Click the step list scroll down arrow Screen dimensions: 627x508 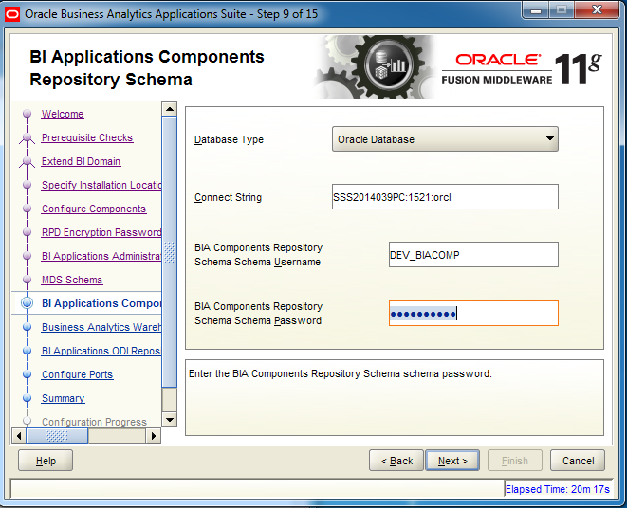(x=170, y=420)
